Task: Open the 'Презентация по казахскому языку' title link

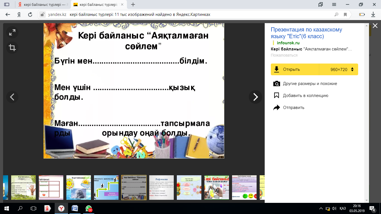Action: (x=306, y=33)
